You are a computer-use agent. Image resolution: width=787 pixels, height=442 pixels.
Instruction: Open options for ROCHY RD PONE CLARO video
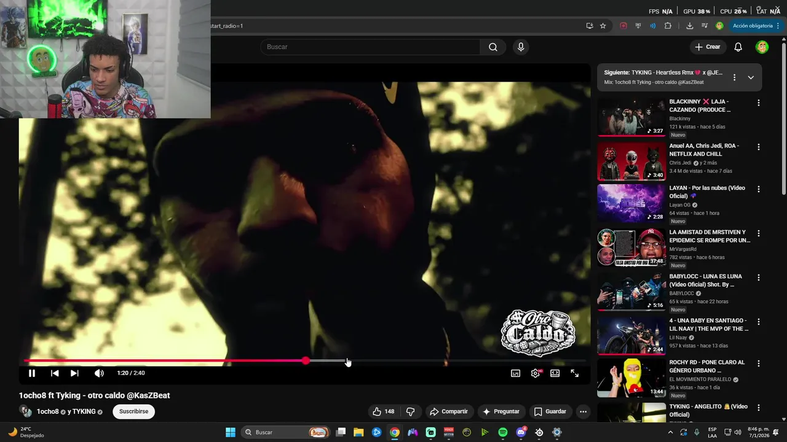pyautogui.click(x=759, y=363)
